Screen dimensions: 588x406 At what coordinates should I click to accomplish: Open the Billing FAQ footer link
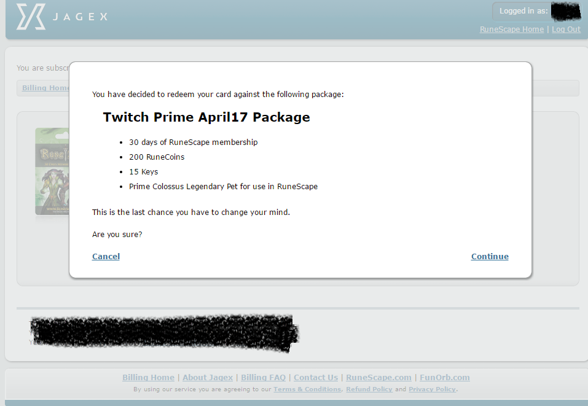263,378
